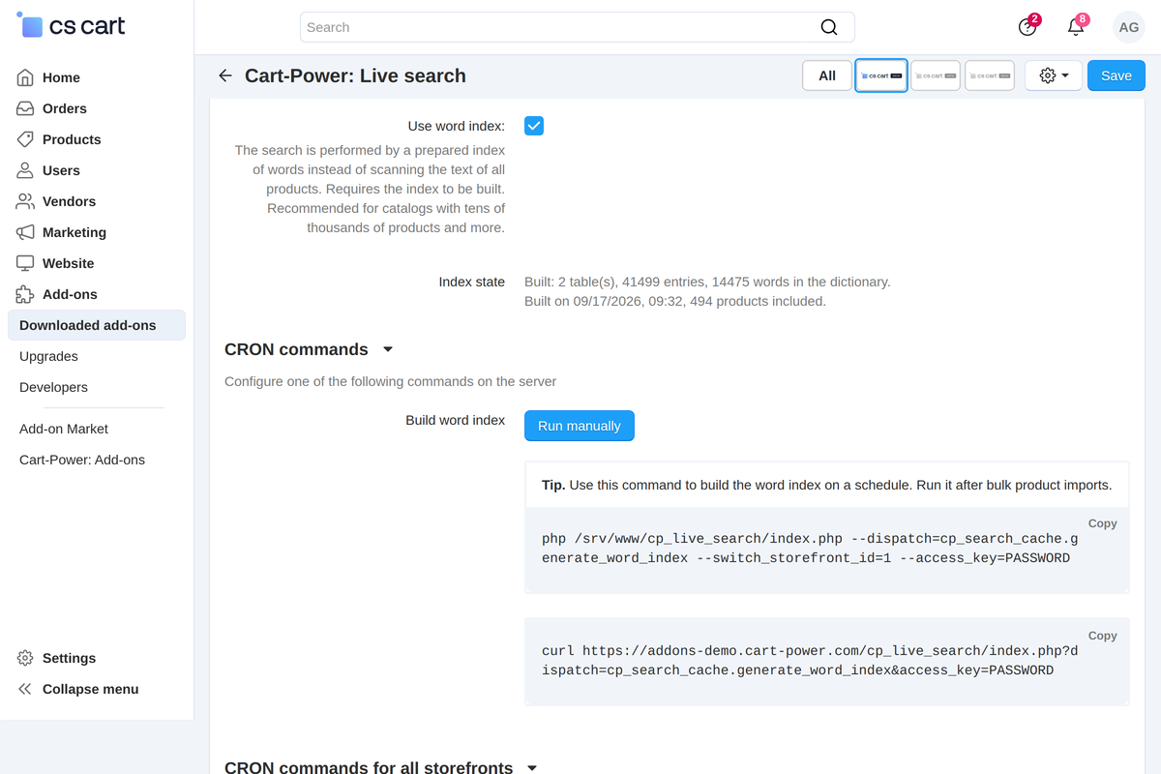Select All storefronts button
This screenshot has width=1161, height=774.
827,75
